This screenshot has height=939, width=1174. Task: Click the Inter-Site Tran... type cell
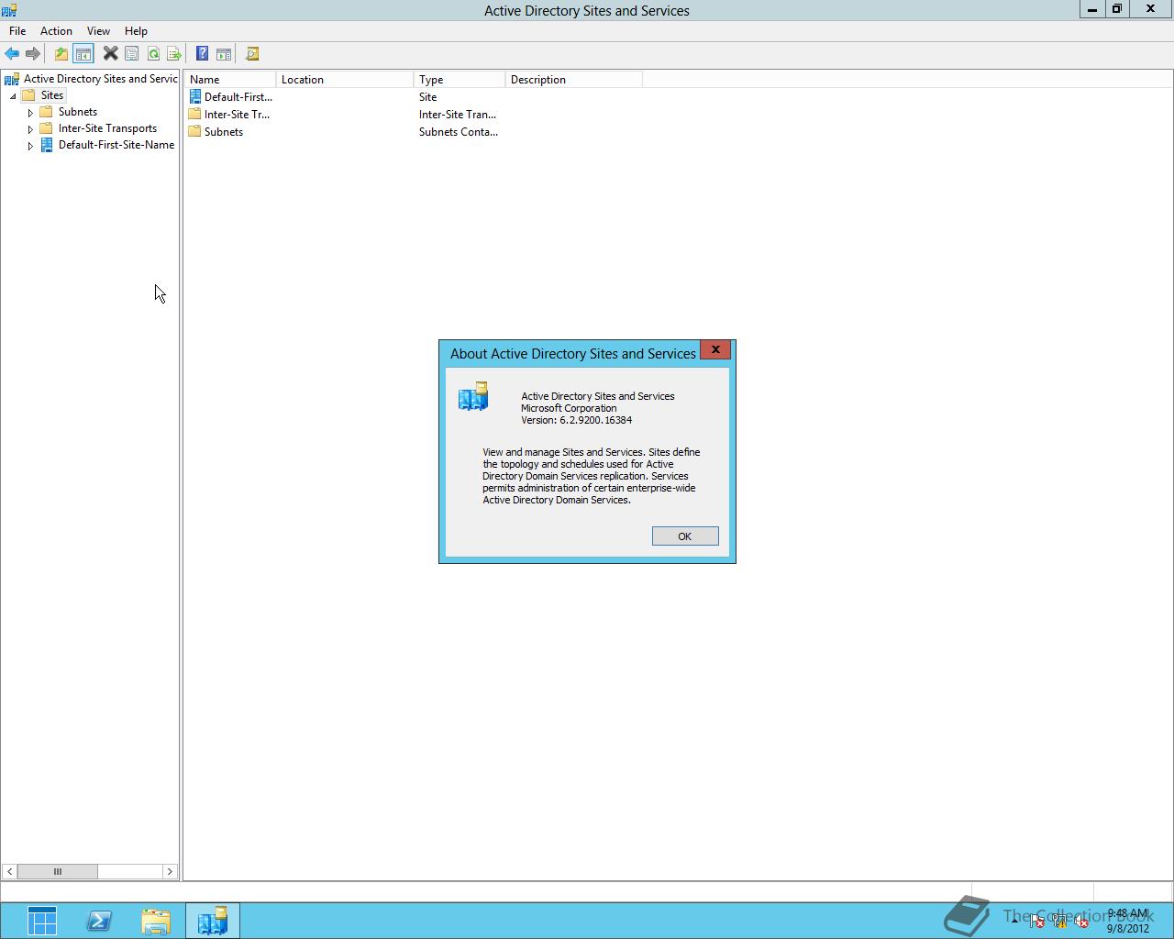[458, 115]
